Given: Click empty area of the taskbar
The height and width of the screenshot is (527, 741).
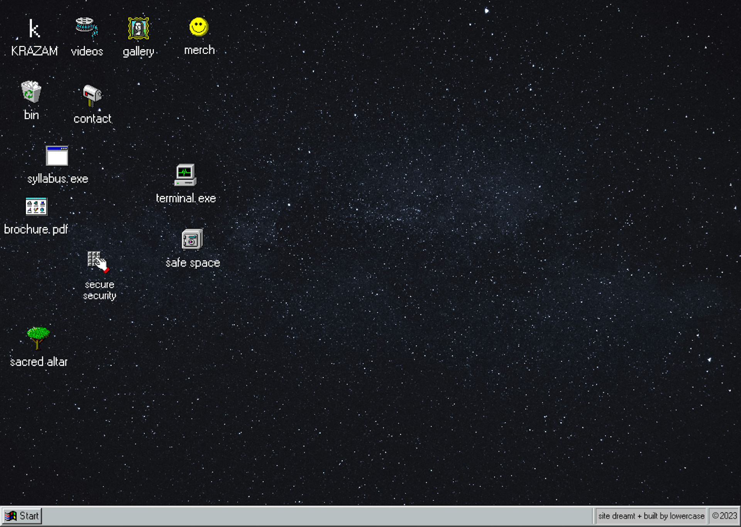Looking at the screenshot, I should (309, 516).
